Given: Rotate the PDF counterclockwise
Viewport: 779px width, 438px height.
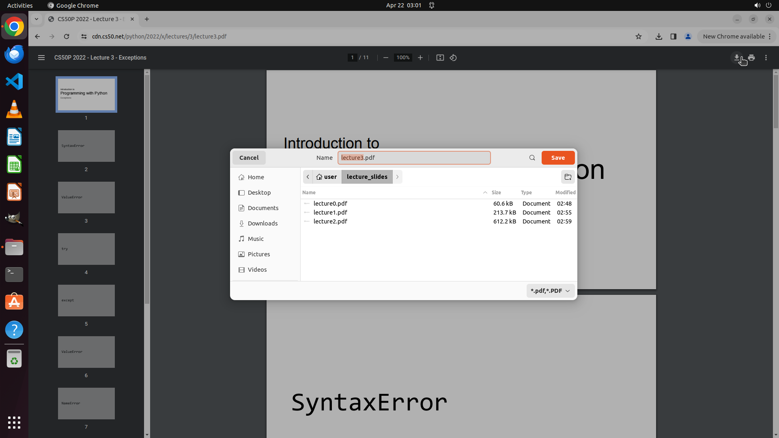Looking at the screenshot, I should 453,58.
